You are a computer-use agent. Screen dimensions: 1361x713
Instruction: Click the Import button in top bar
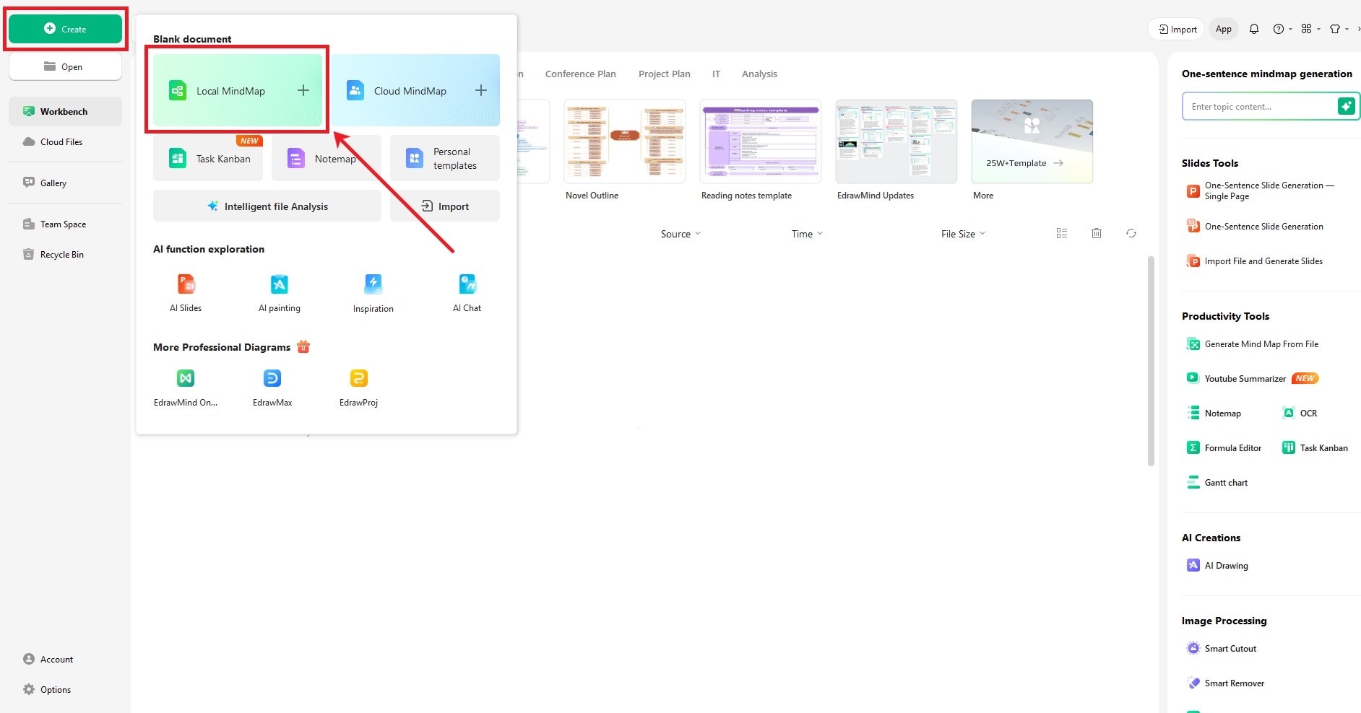(1177, 29)
